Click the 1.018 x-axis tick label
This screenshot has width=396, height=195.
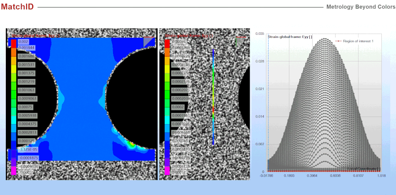pyautogui.click(x=381, y=175)
